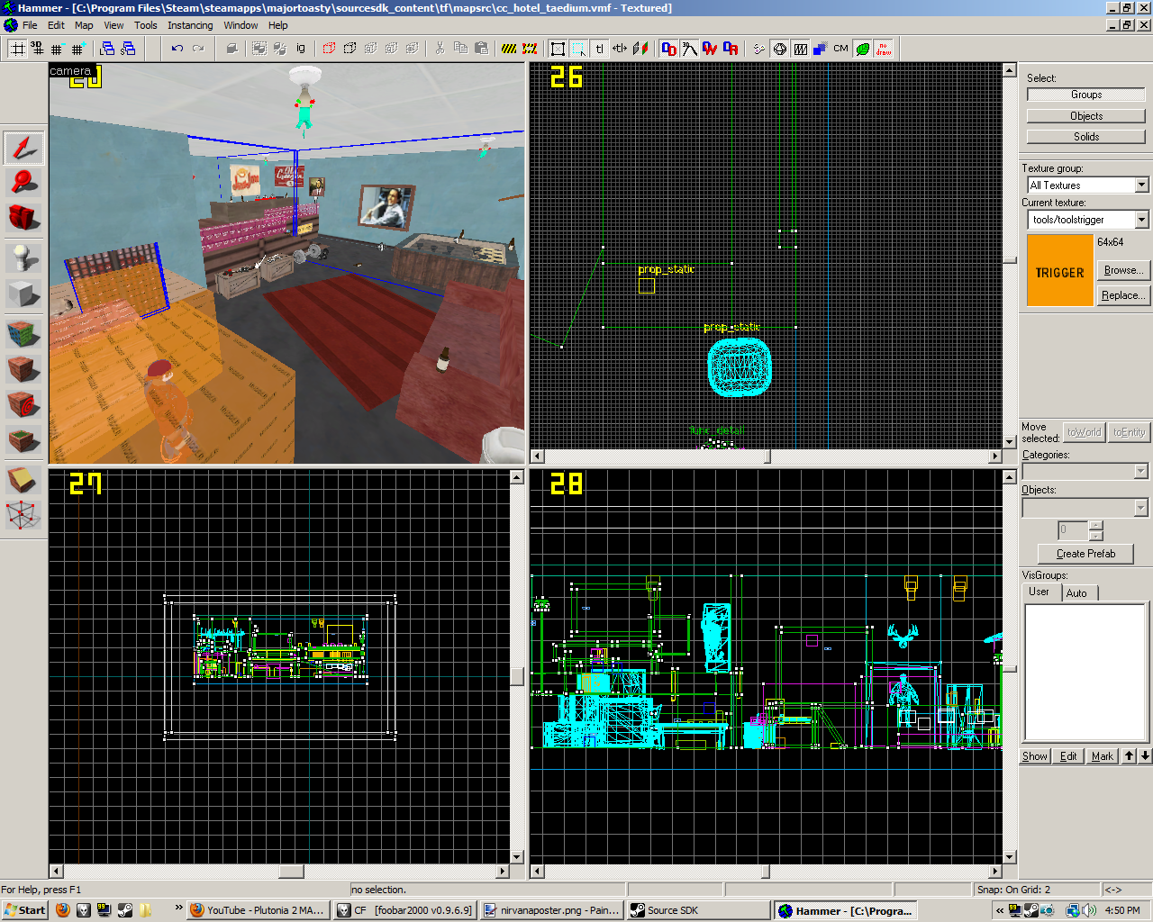
Task: Select the Vertex manipulation wireframe cube tool
Action: click(x=23, y=515)
